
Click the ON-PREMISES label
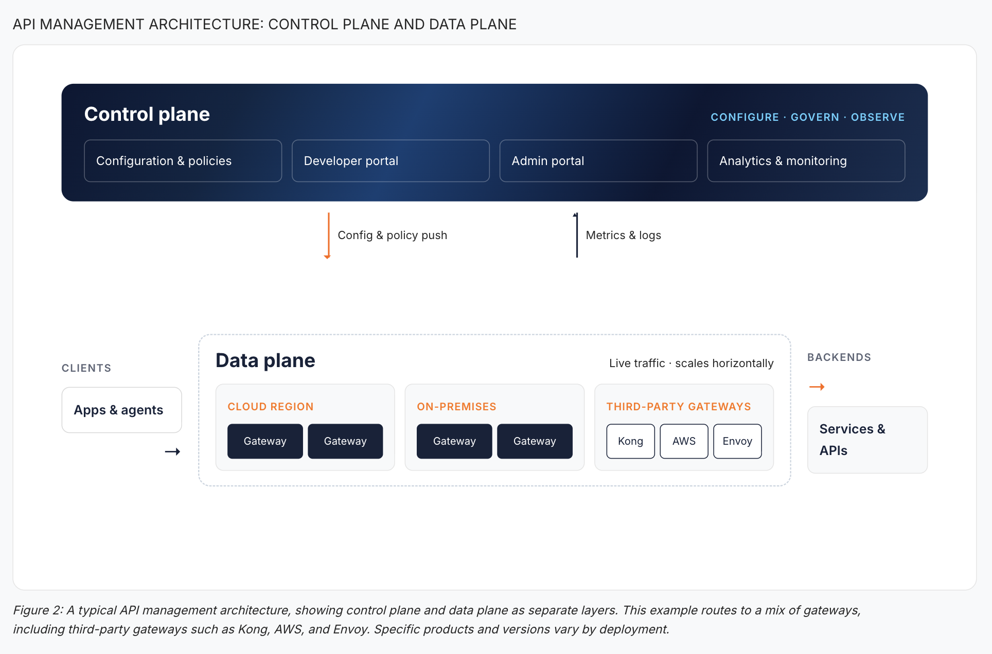(456, 407)
